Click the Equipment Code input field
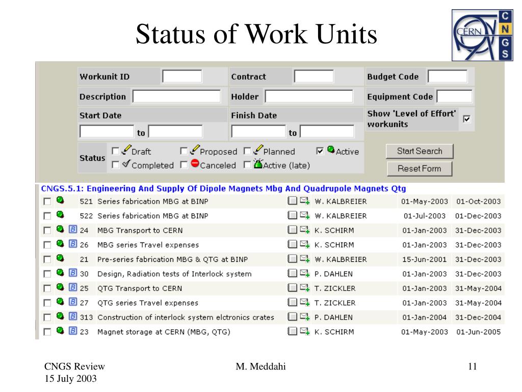The height and width of the screenshot is (392, 522). pyautogui.click(x=454, y=96)
